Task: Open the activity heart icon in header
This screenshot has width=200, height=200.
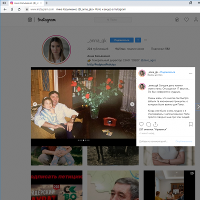Action: 186,19
